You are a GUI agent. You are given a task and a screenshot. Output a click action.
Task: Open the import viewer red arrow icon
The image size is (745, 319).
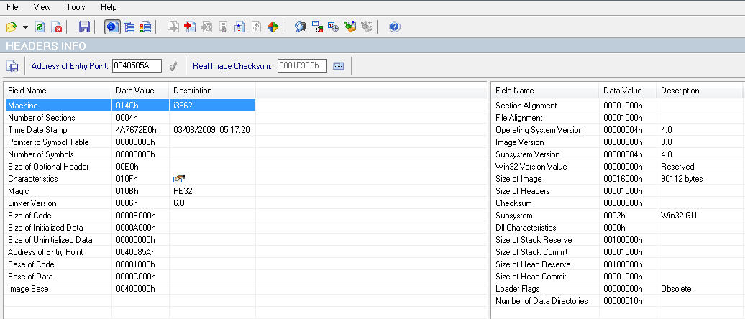coord(190,27)
